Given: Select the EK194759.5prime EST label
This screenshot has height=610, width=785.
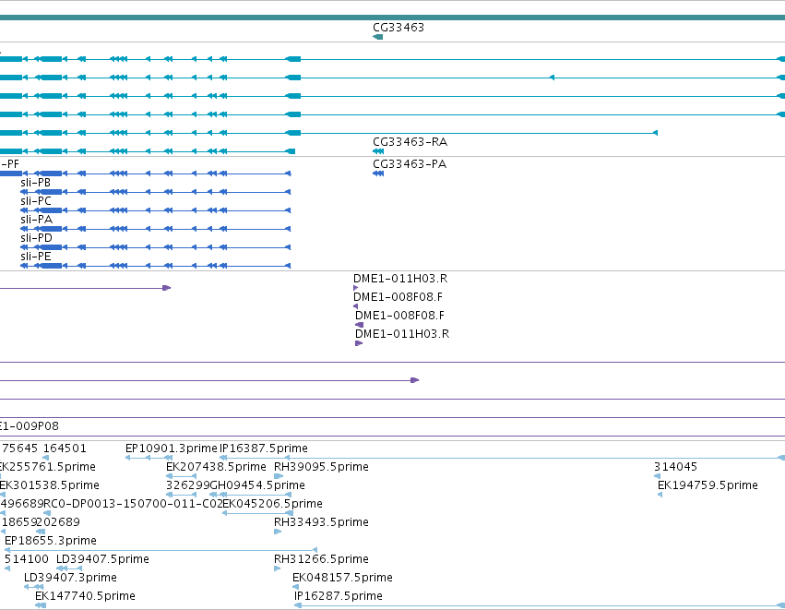Looking at the screenshot, I should point(708,485).
